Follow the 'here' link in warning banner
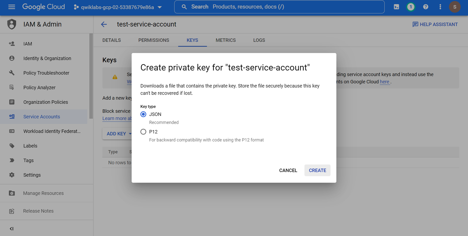468x236 pixels. click(385, 82)
